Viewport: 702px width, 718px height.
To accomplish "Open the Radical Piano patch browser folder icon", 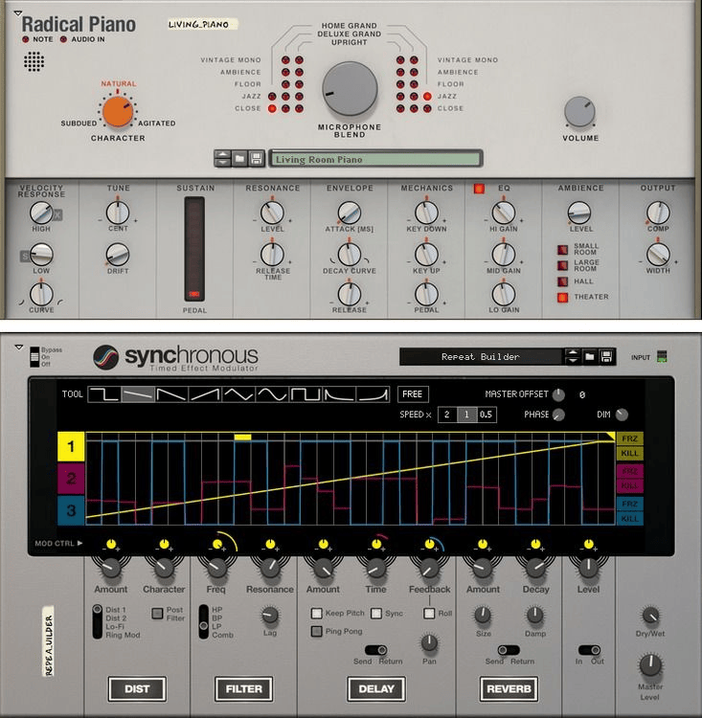I will pos(239,158).
